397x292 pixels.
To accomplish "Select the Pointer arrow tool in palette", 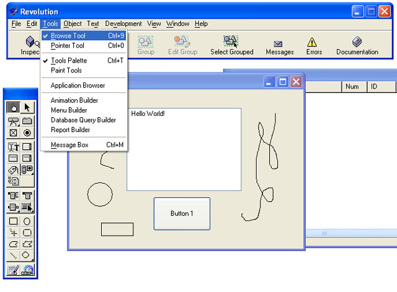I will [27, 107].
